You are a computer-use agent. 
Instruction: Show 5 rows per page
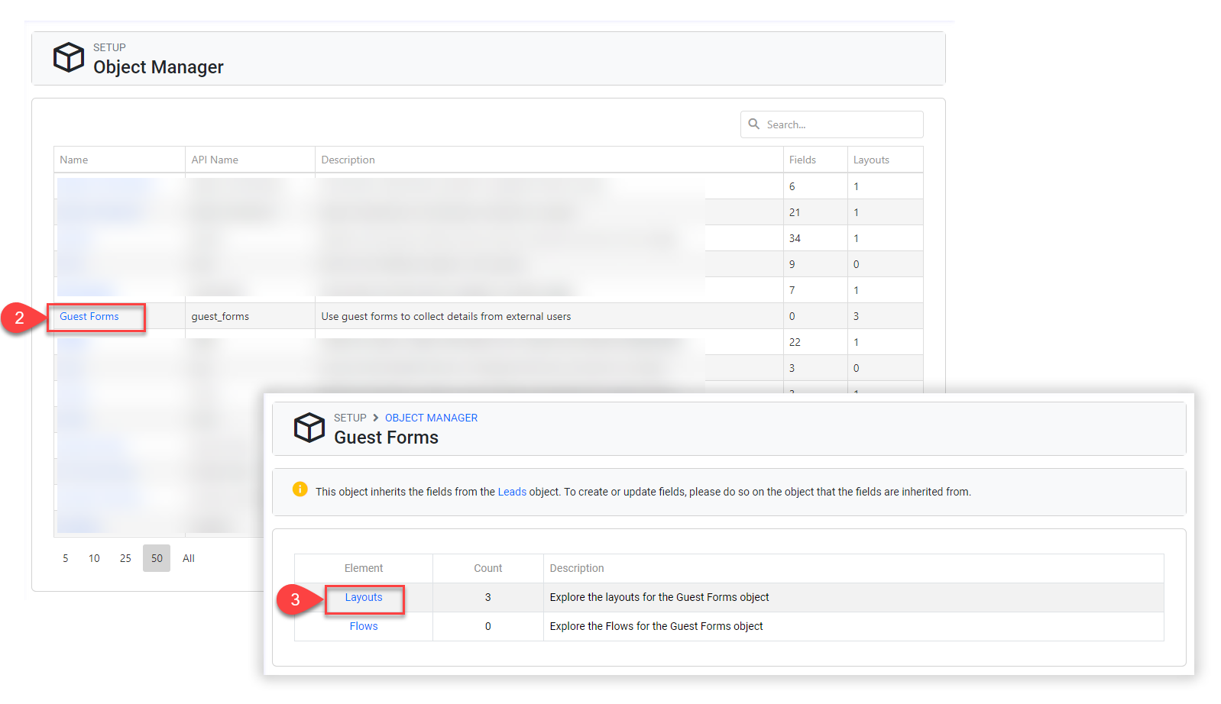click(66, 558)
